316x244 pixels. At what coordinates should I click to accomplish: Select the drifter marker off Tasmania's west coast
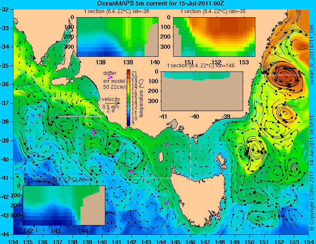click(167, 202)
